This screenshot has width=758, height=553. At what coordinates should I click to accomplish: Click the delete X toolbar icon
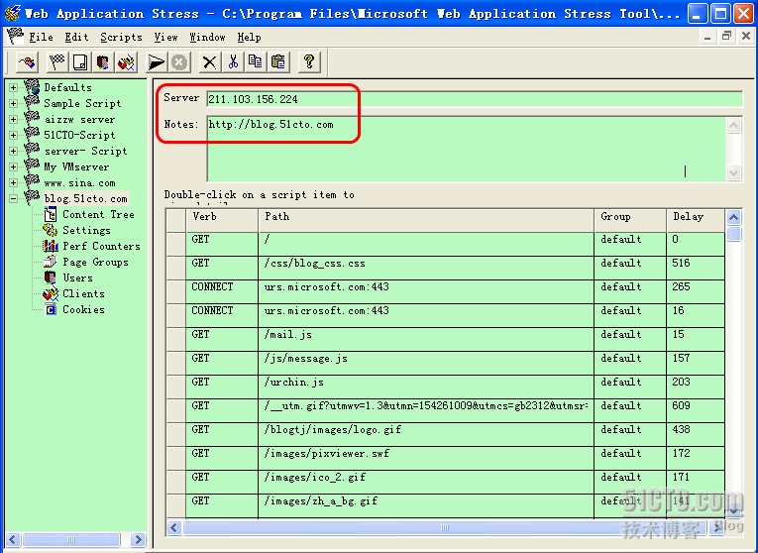tap(210, 62)
